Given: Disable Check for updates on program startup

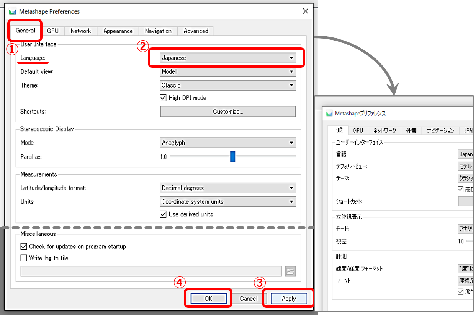Looking at the screenshot, I should click(x=24, y=247).
